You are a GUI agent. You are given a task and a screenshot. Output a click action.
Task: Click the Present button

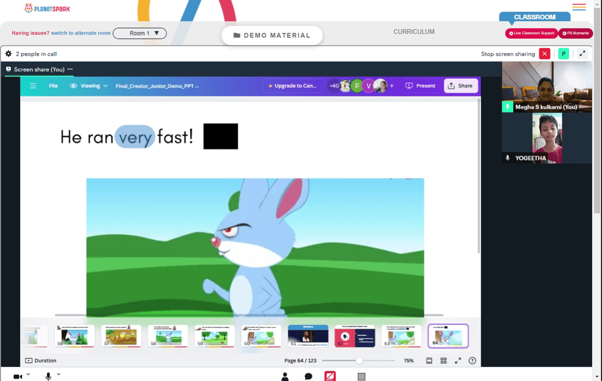click(421, 86)
